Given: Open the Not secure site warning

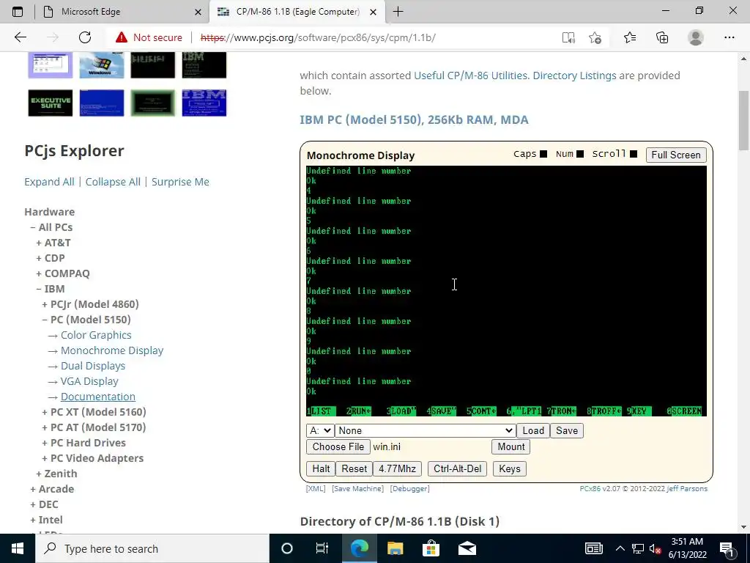Looking at the screenshot, I should [149, 37].
